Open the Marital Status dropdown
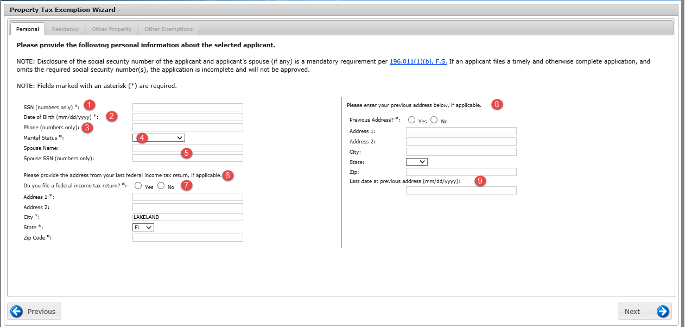 pos(158,138)
